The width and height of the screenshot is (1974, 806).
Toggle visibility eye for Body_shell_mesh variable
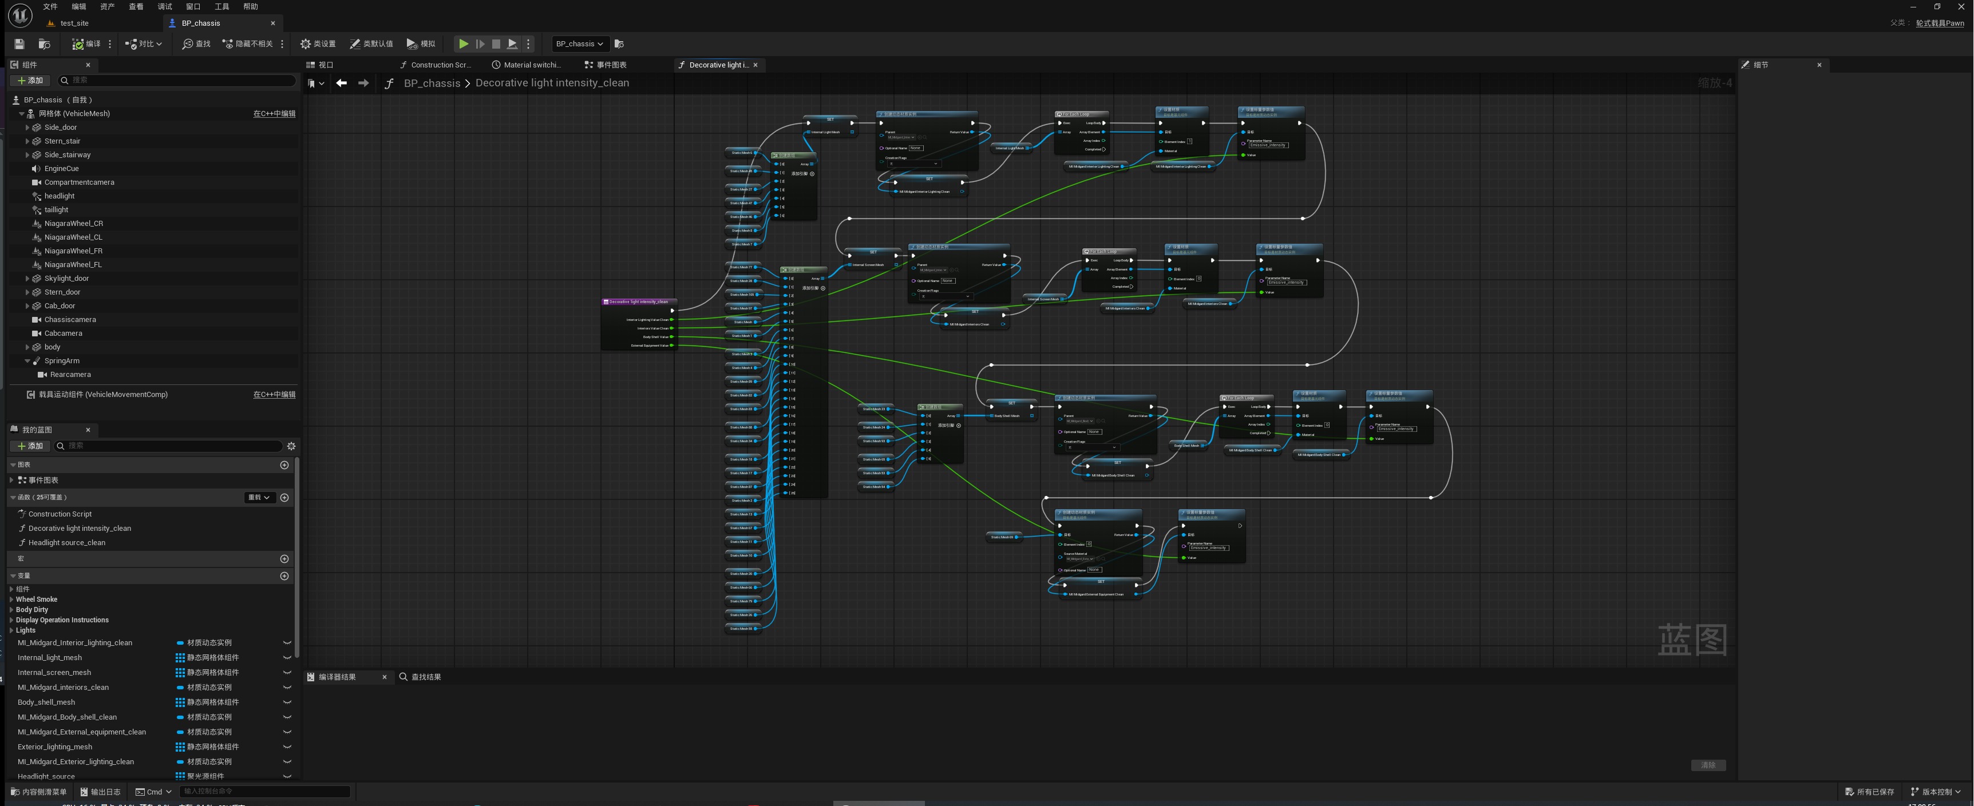(x=287, y=702)
